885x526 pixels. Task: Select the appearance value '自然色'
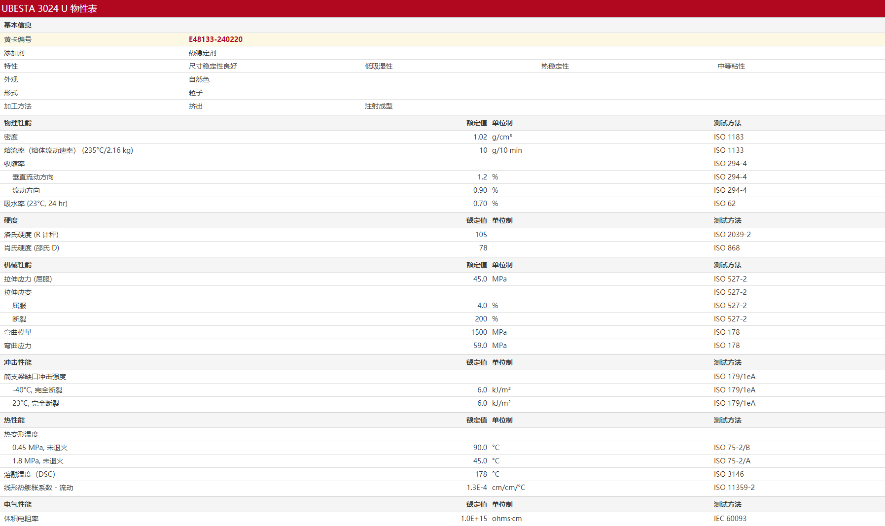click(x=199, y=79)
